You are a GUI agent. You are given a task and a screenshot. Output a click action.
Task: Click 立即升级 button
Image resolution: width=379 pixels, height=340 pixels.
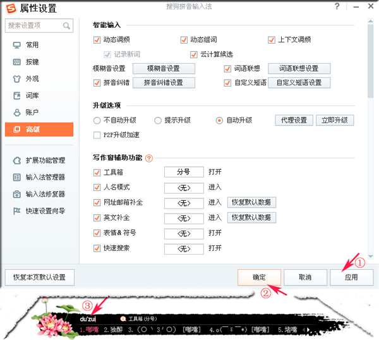tap(335, 120)
